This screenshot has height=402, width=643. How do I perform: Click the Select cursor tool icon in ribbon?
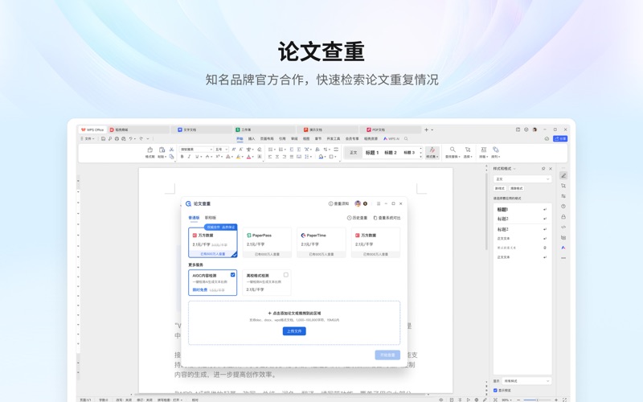(x=468, y=150)
